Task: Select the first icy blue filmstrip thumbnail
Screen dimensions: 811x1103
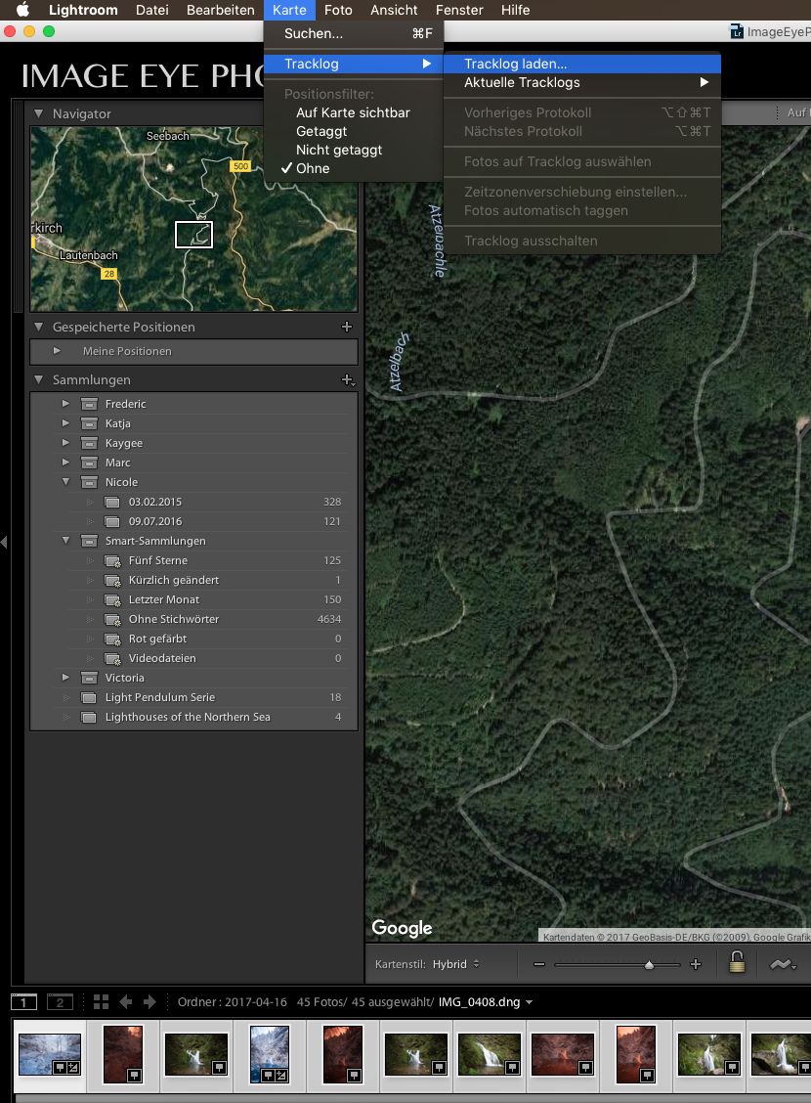Action: coord(50,1054)
